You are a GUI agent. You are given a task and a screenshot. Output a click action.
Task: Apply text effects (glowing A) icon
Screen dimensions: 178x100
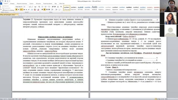32,9
